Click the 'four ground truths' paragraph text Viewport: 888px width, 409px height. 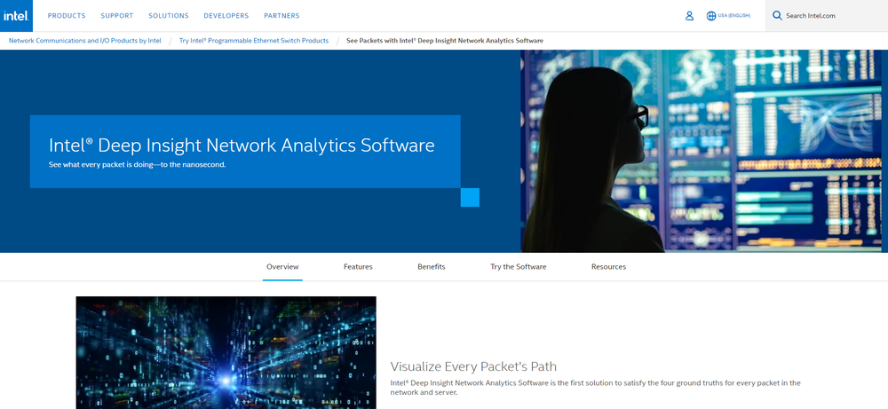595,388
